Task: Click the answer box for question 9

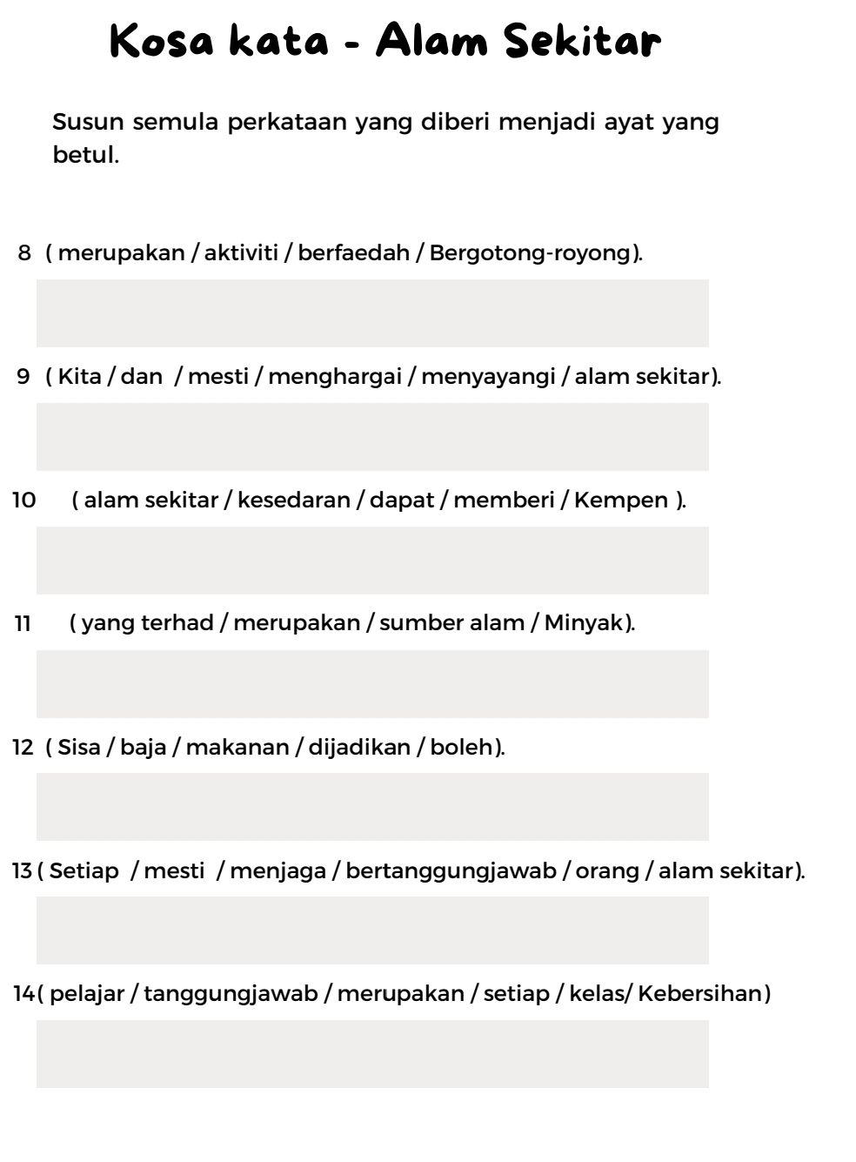Action: 372,437
